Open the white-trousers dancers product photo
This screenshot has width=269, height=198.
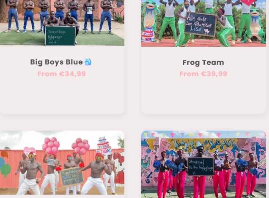coord(62,163)
